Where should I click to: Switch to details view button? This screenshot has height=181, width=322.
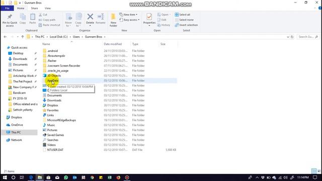point(314,171)
